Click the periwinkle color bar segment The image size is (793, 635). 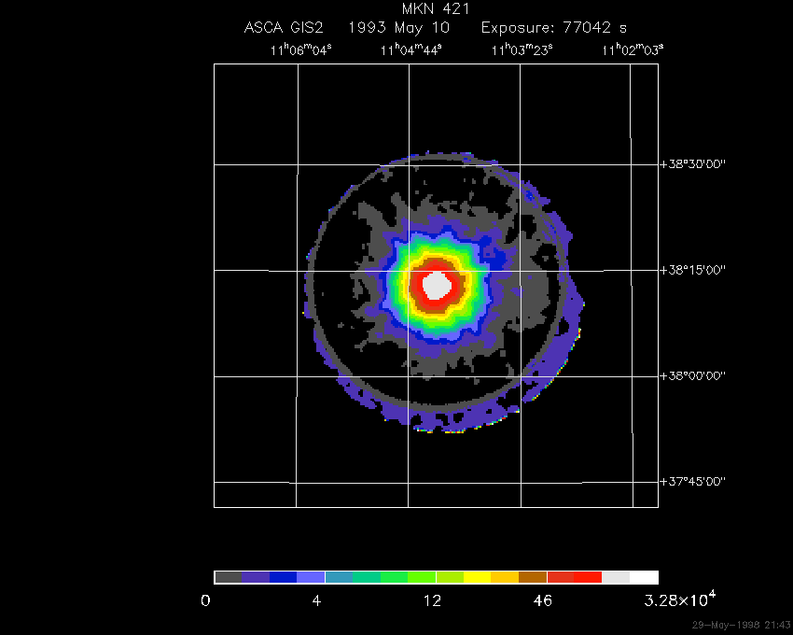click(x=311, y=577)
